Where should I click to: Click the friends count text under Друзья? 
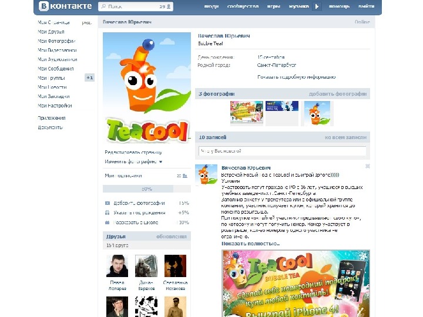[x=117, y=245]
